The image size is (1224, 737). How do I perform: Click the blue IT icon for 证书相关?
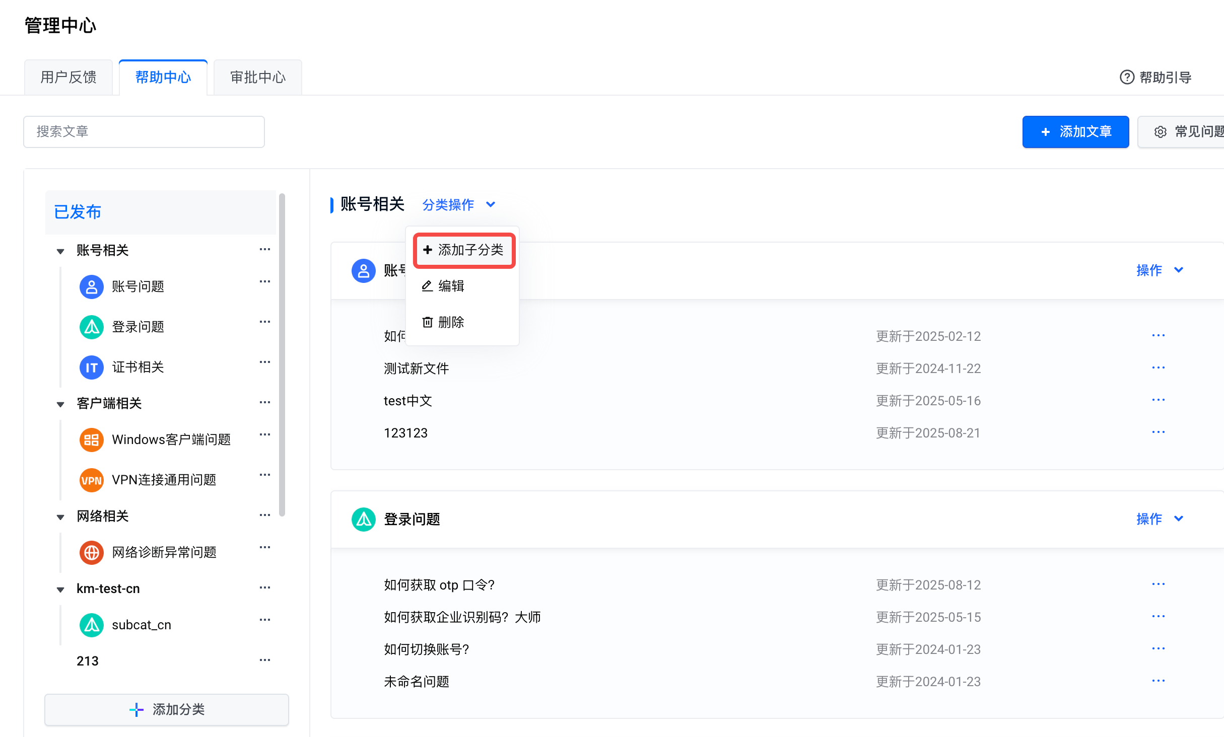[x=91, y=367]
